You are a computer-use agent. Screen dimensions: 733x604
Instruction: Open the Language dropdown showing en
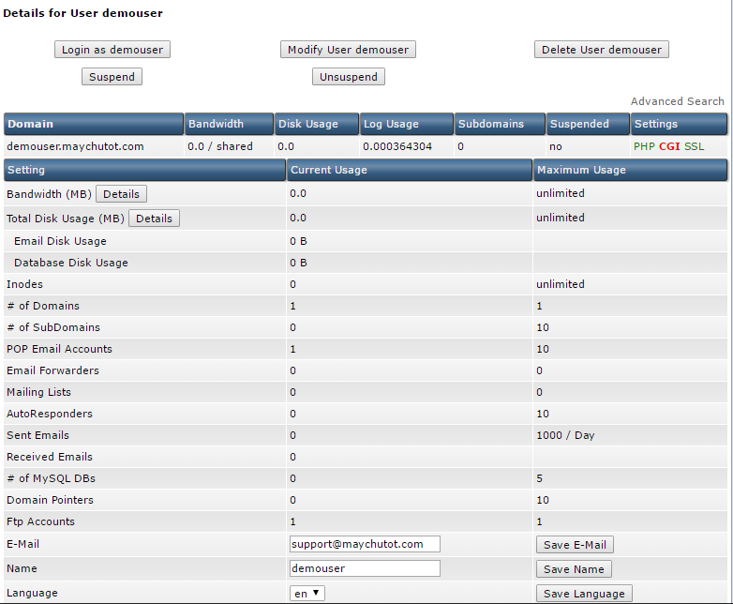click(x=307, y=594)
